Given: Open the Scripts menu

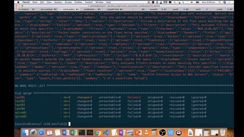Looking at the screenshot, I should click(x=68, y=2).
